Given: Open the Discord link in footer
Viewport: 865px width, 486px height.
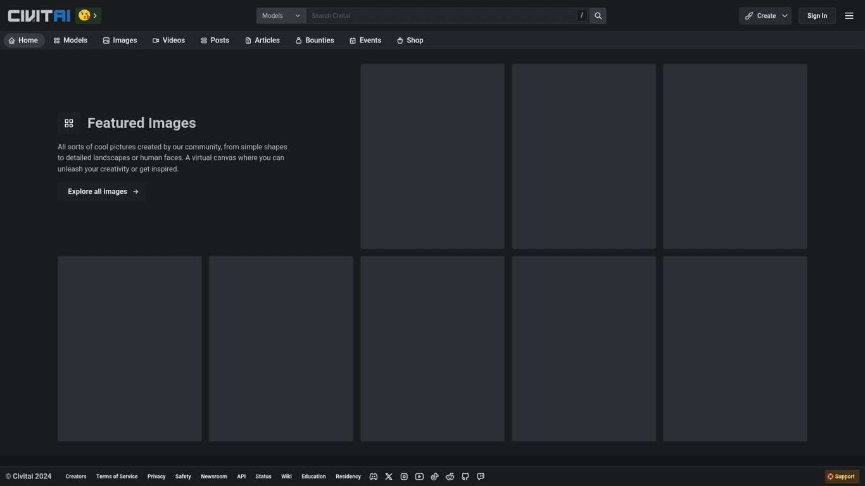Looking at the screenshot, I should click(x=374, y=477).
